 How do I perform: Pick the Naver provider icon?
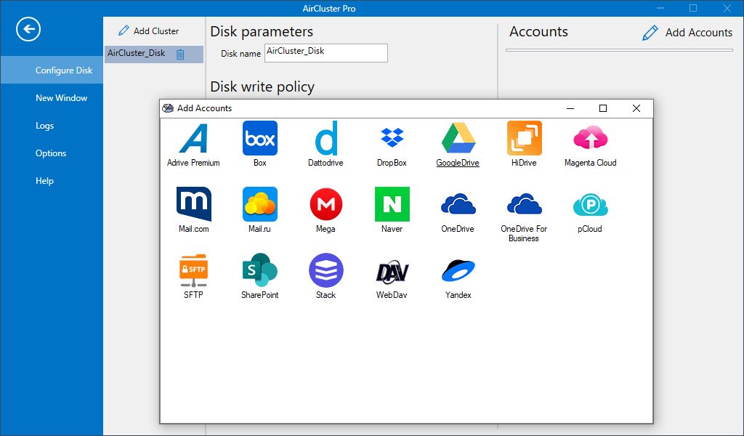392,204
